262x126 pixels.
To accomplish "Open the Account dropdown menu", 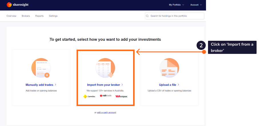I will point(196,5).
